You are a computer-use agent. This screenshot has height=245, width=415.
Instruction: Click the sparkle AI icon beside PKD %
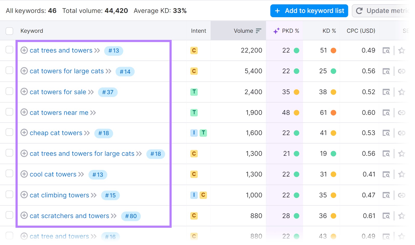coord(276,31)
